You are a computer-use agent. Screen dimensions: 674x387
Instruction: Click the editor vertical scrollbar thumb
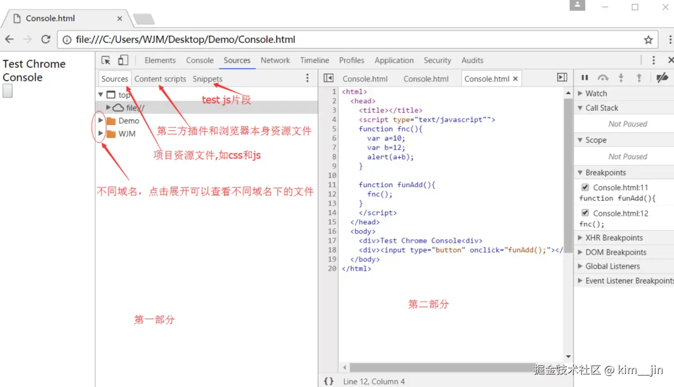click(568, 175)
